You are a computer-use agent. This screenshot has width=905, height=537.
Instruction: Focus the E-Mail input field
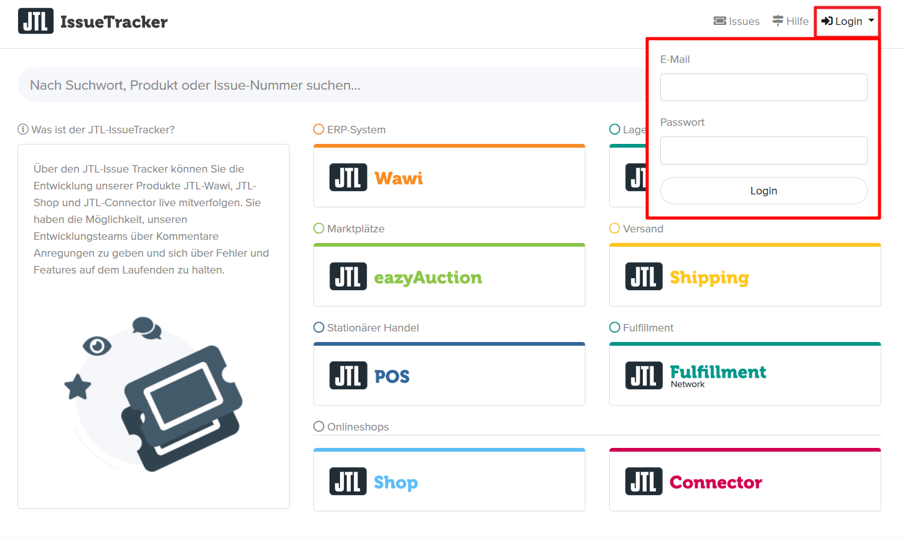[764, 87]
